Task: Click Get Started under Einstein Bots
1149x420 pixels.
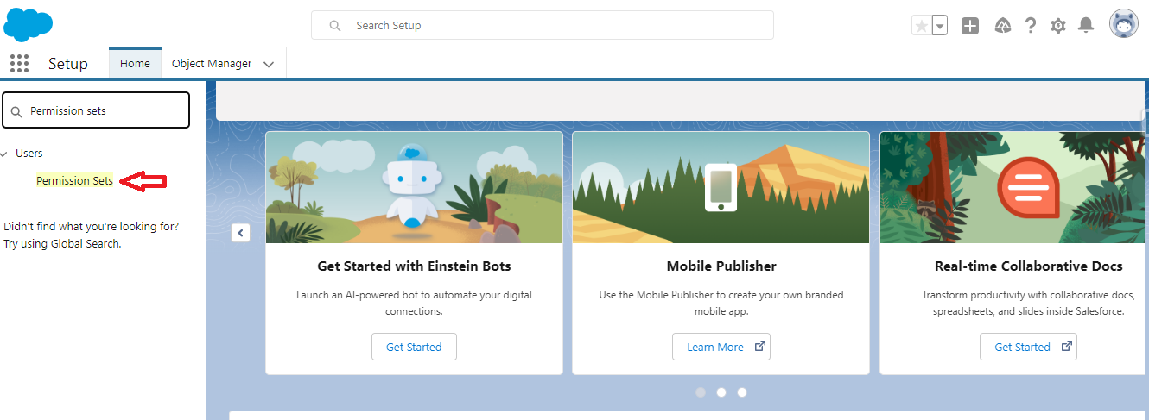Action: coord(414,347)
